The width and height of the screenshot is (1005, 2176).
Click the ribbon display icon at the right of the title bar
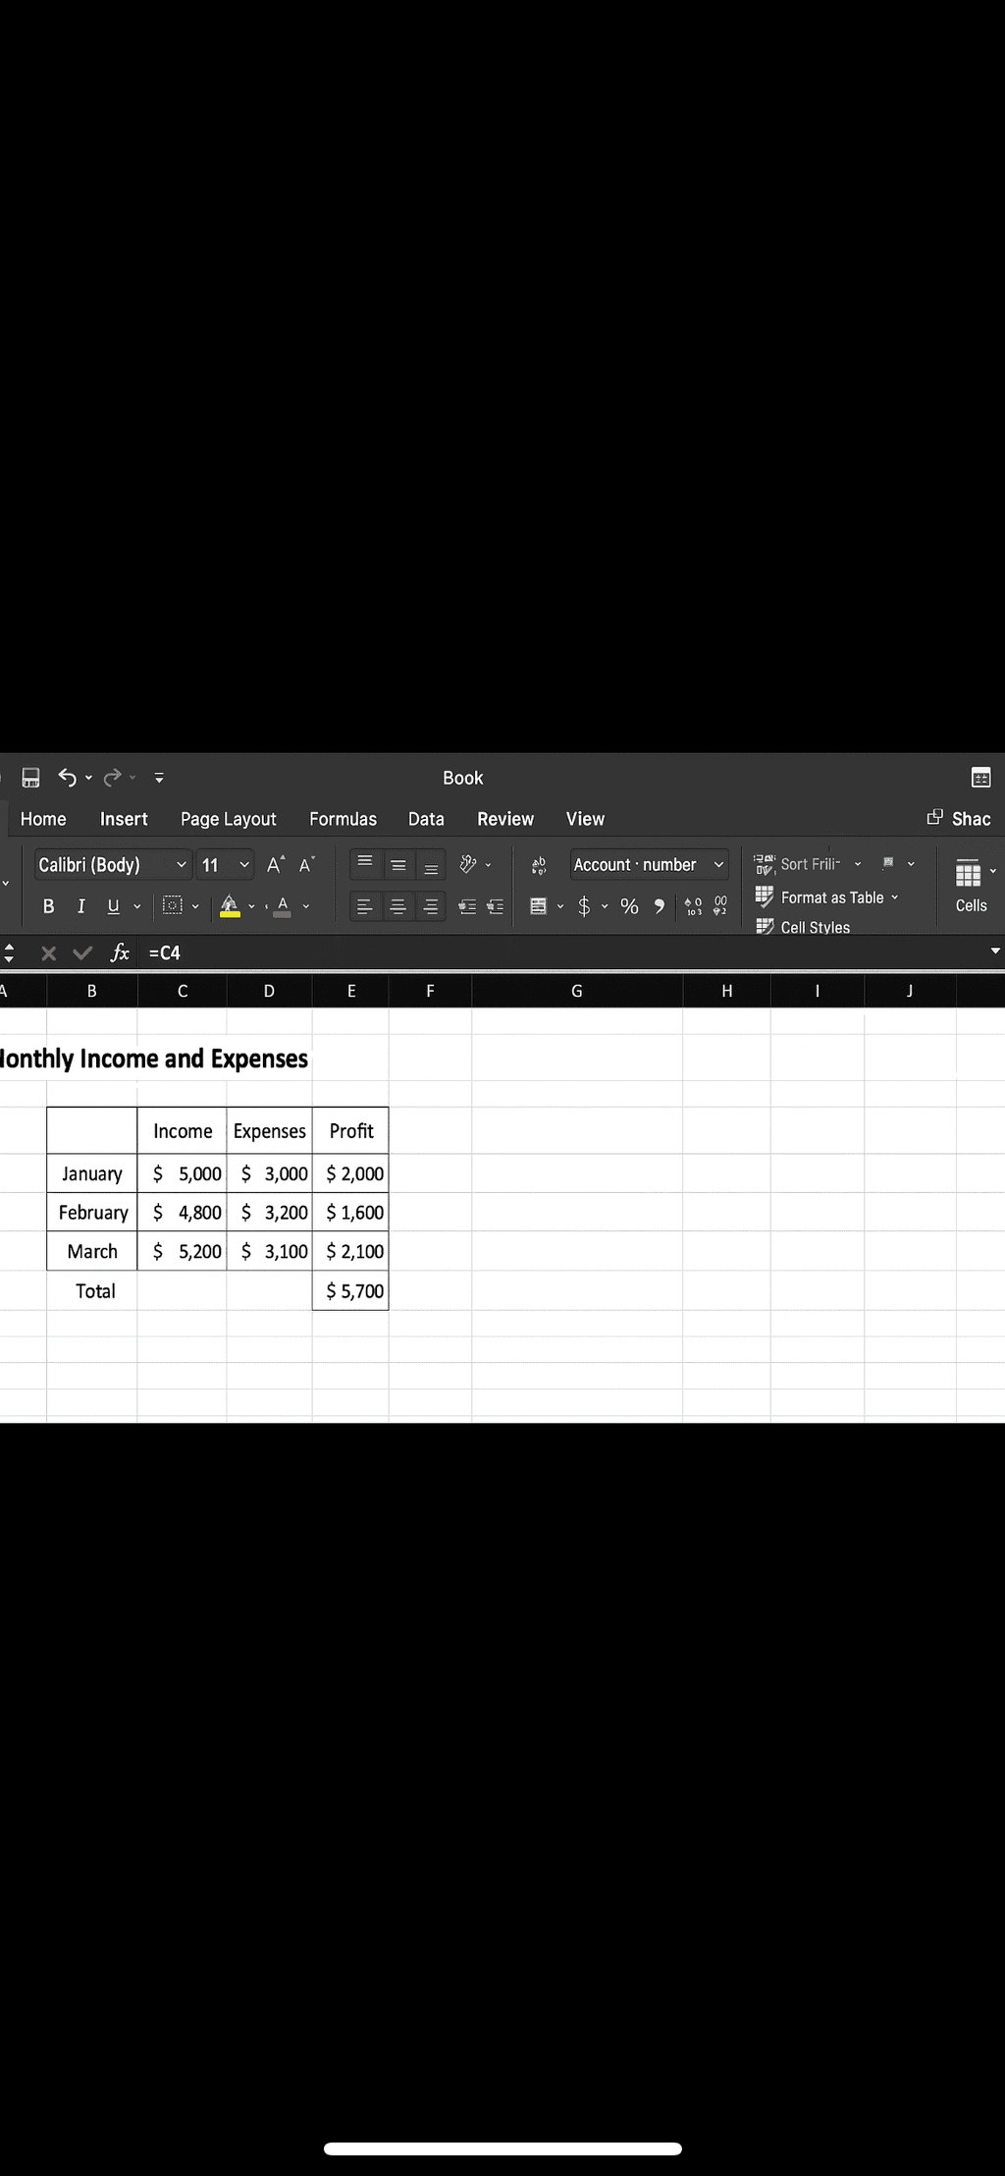coord(980,778)
